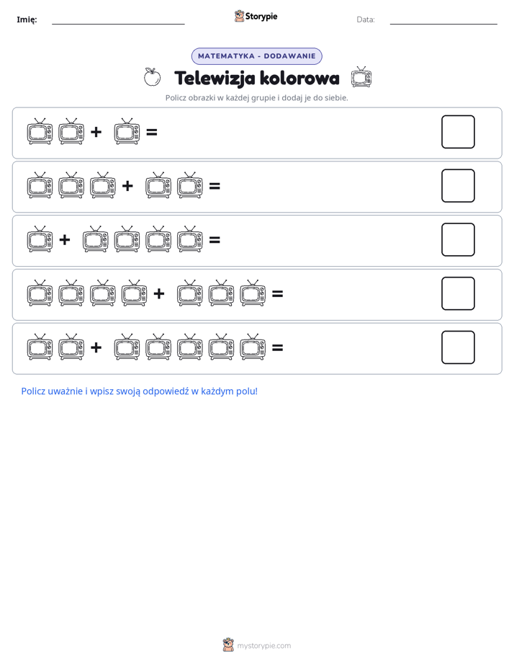Click the plus sign in fourth row
The image size is (514, 666).
(x=159, y=293)
